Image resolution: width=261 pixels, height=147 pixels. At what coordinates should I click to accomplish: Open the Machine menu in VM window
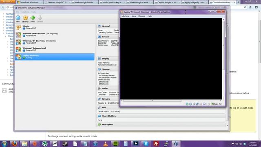[125, 16]
